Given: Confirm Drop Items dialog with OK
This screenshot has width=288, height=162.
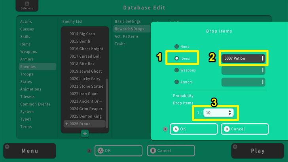Looking at the screenshot, I should [194, 129].
